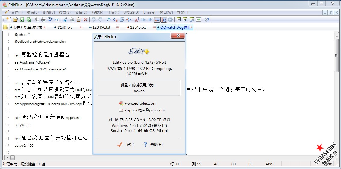Close the 123456.txt tab
Image resolution: width=341 pixels, height=169 pixels.
[118, 27]
